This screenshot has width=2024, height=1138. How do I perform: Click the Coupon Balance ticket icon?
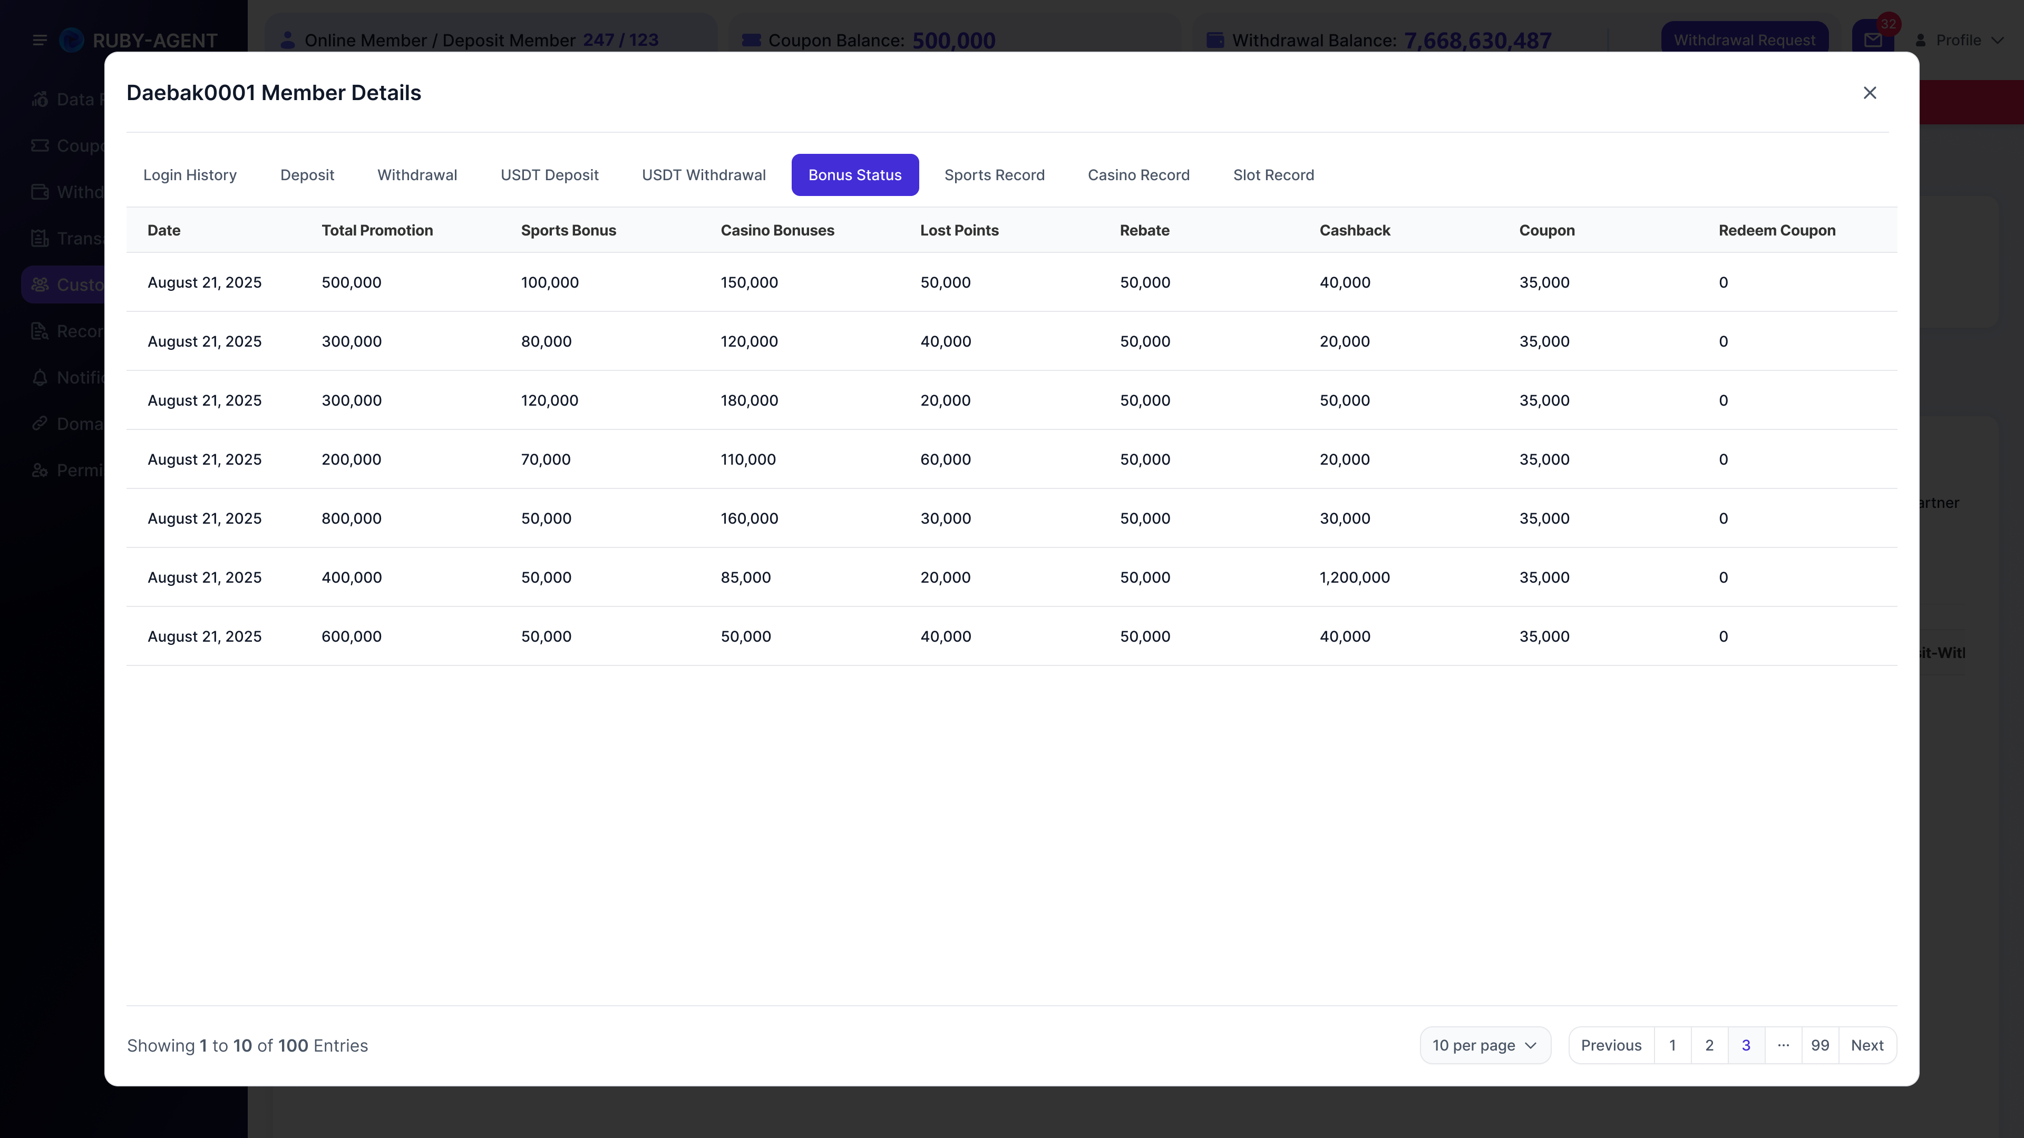pos(751,40)
